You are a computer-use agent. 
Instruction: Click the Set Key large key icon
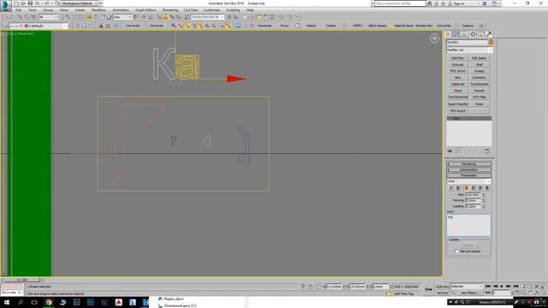(428, 289)
